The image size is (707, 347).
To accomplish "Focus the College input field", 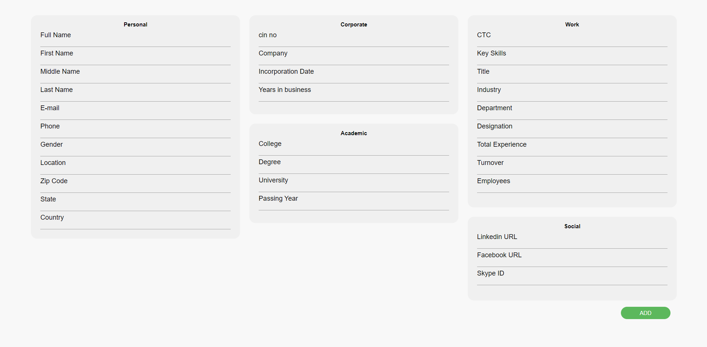I will 353,146.
